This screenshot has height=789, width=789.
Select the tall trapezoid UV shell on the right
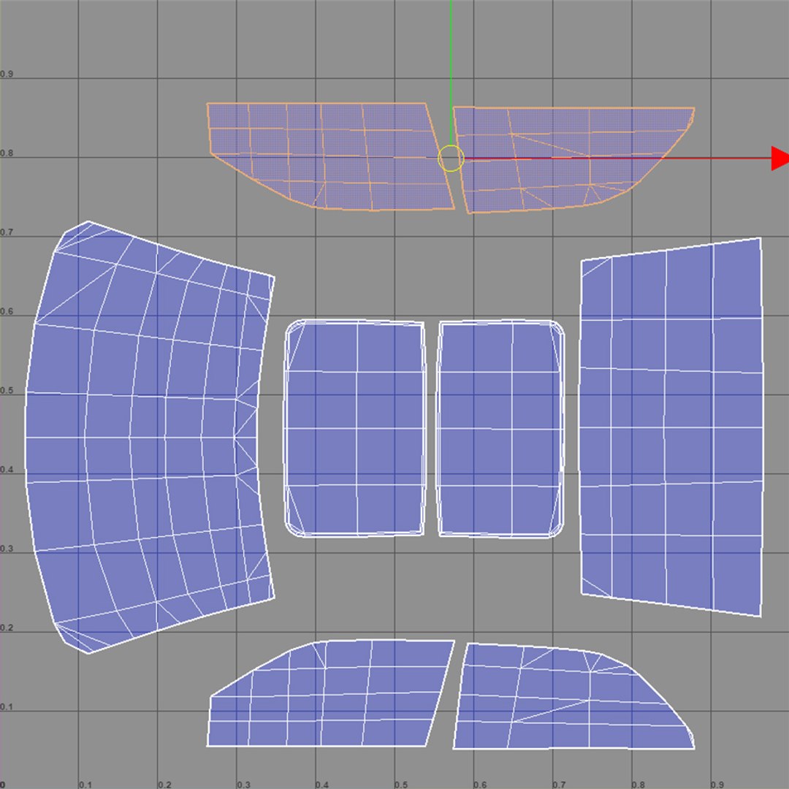point(671,427)
